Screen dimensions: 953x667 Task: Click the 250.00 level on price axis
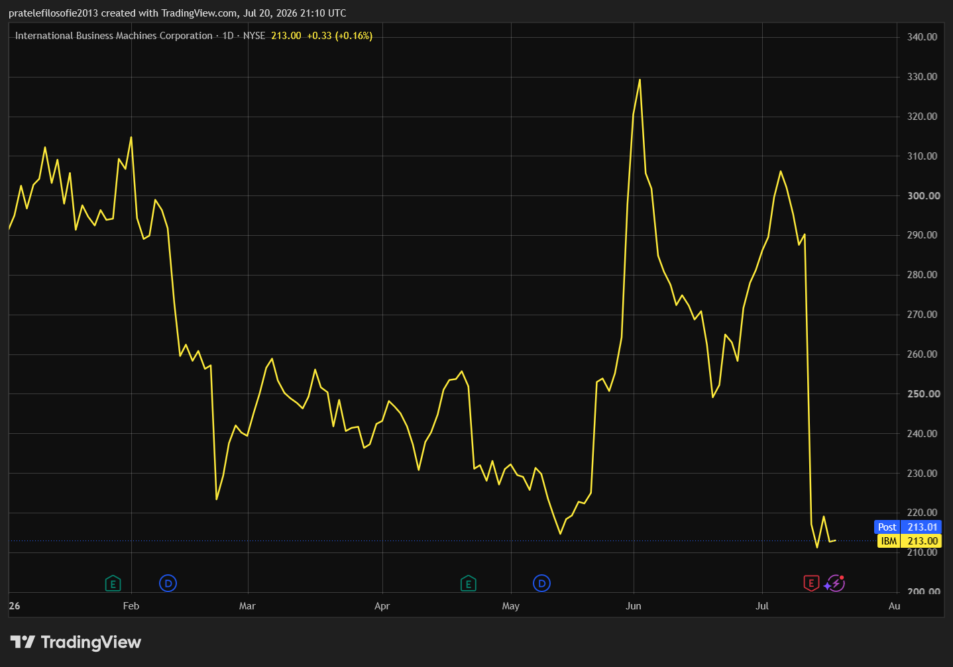click(923, 393)
